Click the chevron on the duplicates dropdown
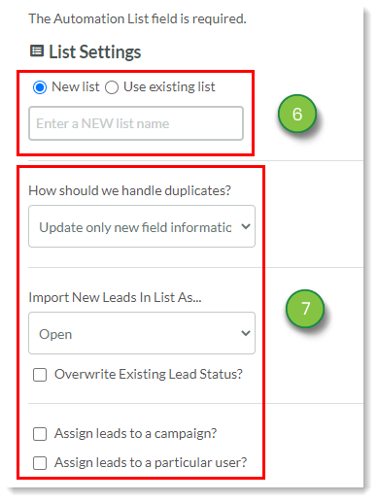This screenshot has width=378, height=502. click(x=246, y=226)
